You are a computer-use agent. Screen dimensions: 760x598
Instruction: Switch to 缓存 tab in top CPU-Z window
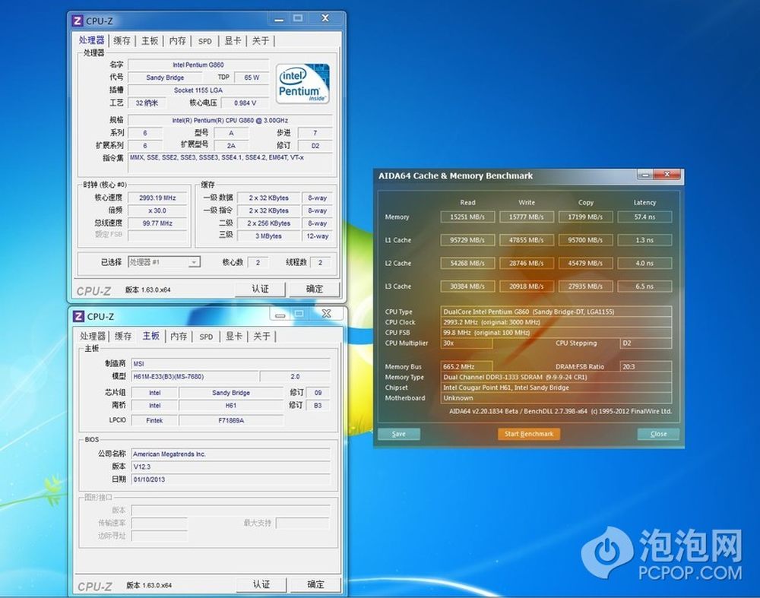click(122, 41)
